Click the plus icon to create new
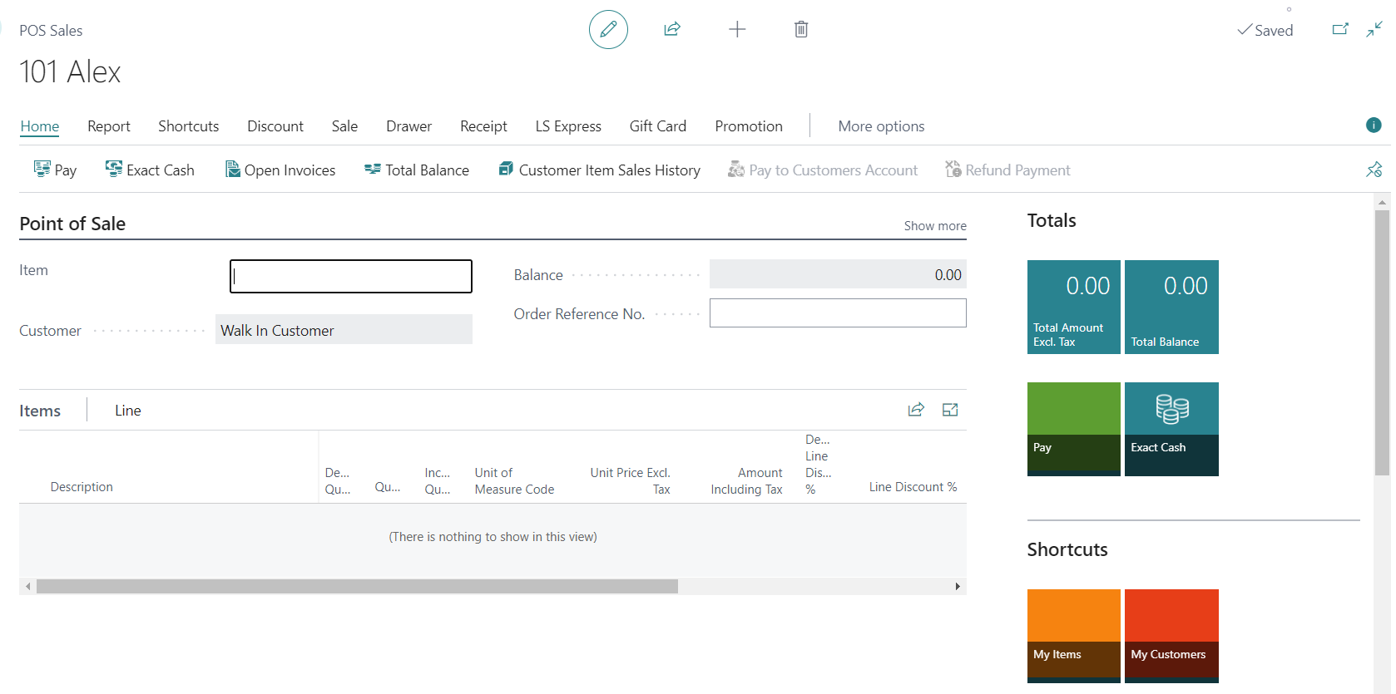Screen dimensions: 1396x694 point(737,30)
